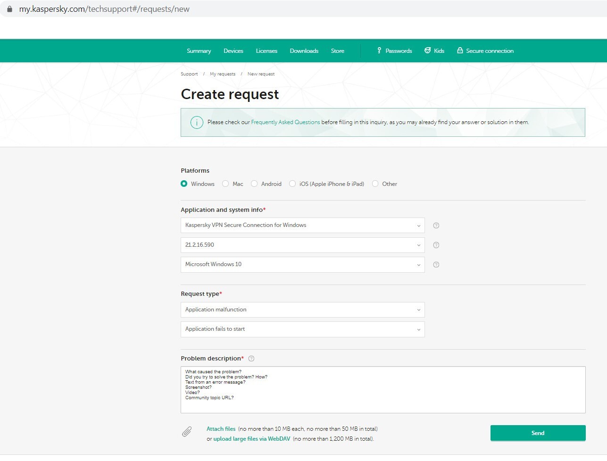607x461 pixels.
Task: Click the padlock icon in the address bar
Action: pos(9,9)
